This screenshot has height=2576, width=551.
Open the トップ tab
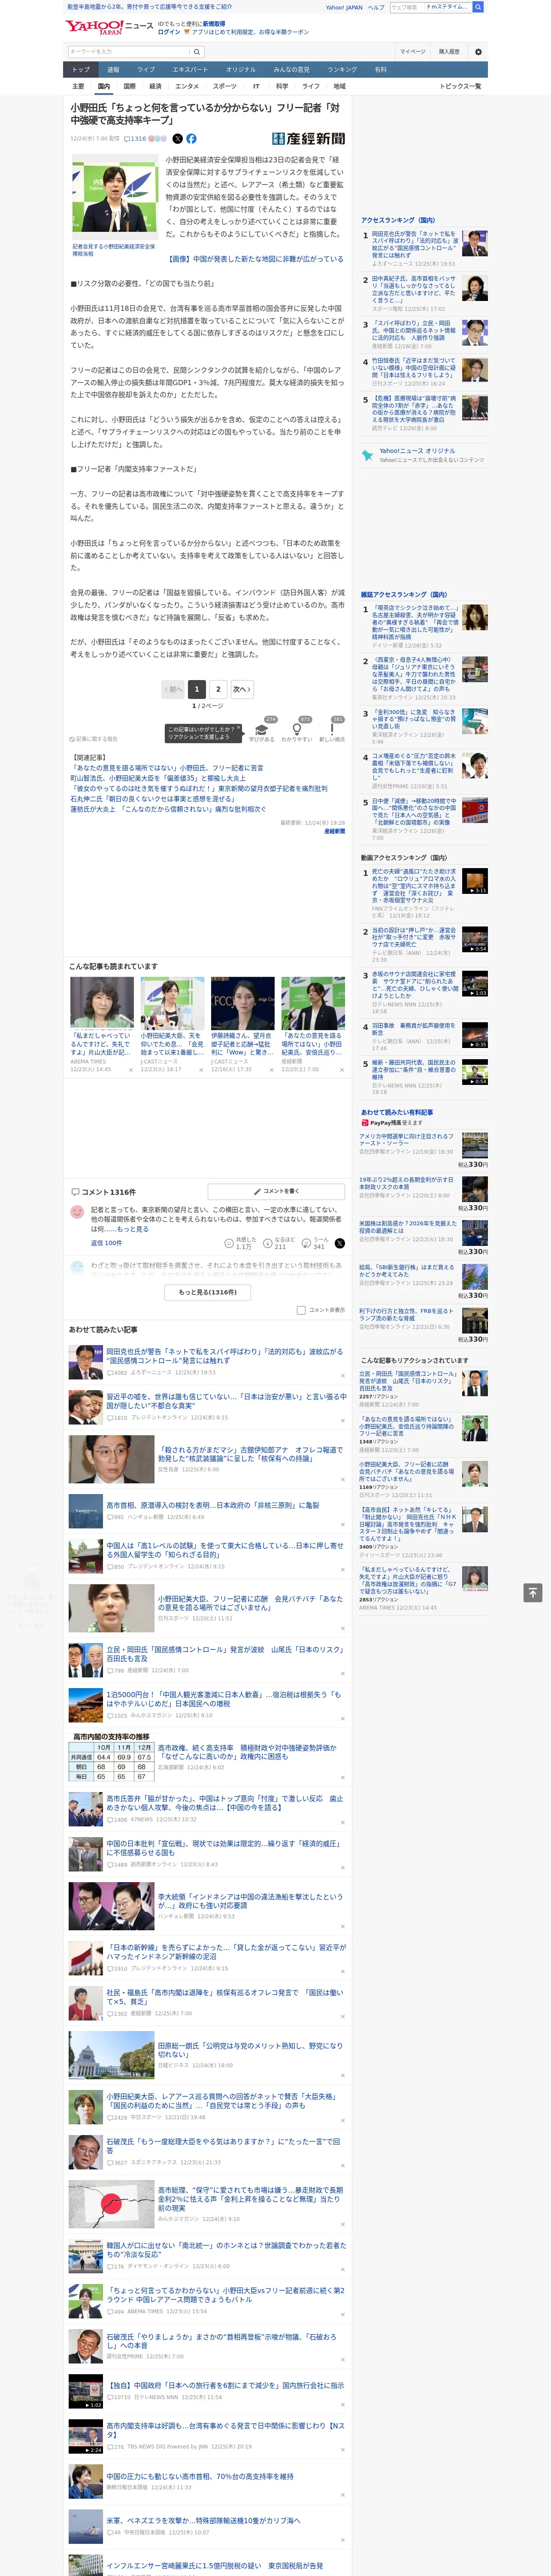click(81, 69)
